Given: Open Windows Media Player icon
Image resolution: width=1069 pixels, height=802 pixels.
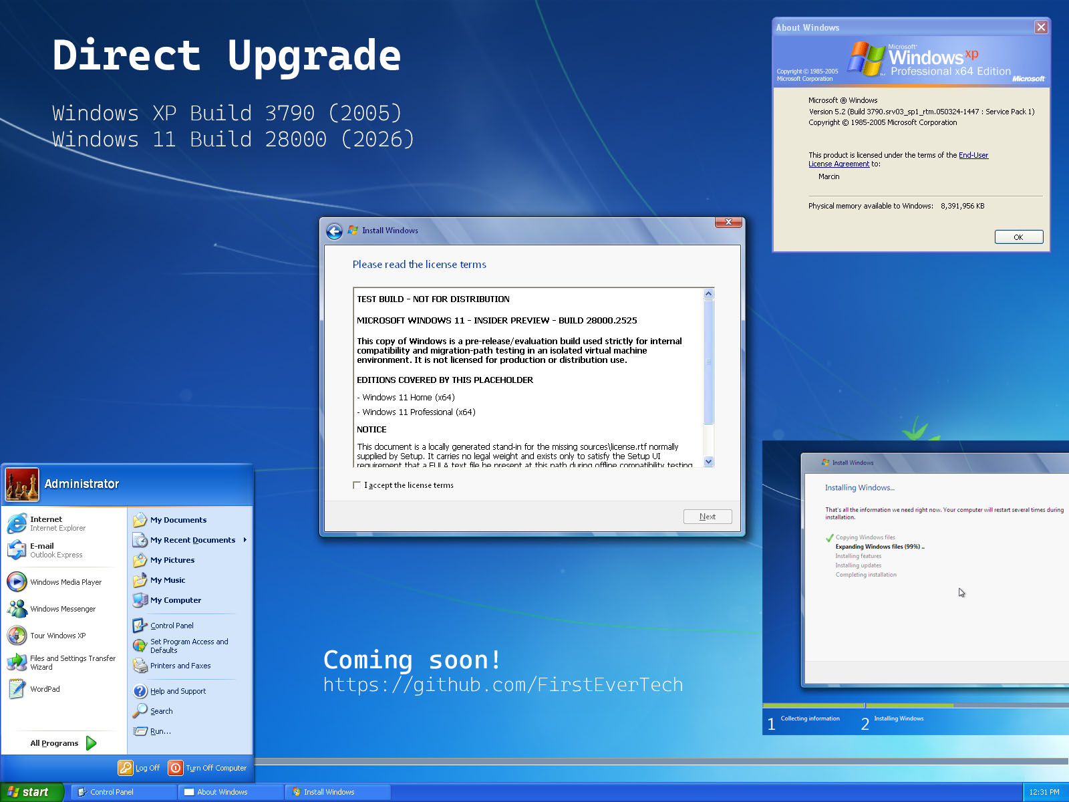Looking at the screenshot, I should click(x=17, y=581).
